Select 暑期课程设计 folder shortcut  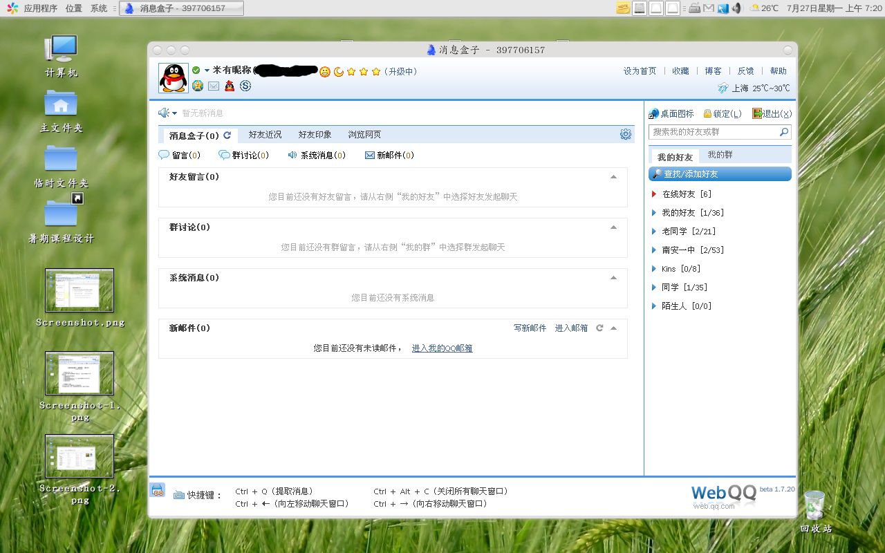[x=61, y=219]
